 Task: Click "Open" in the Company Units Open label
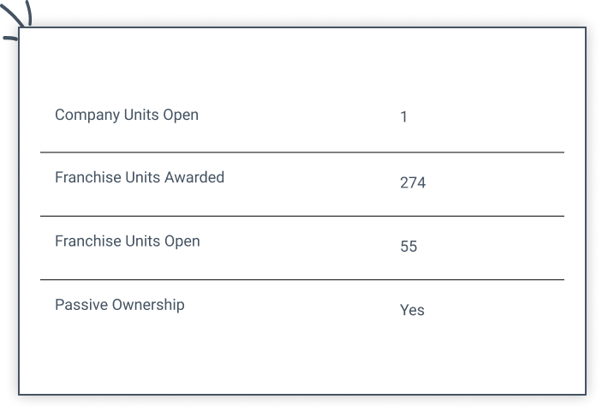tap(181, 115)
